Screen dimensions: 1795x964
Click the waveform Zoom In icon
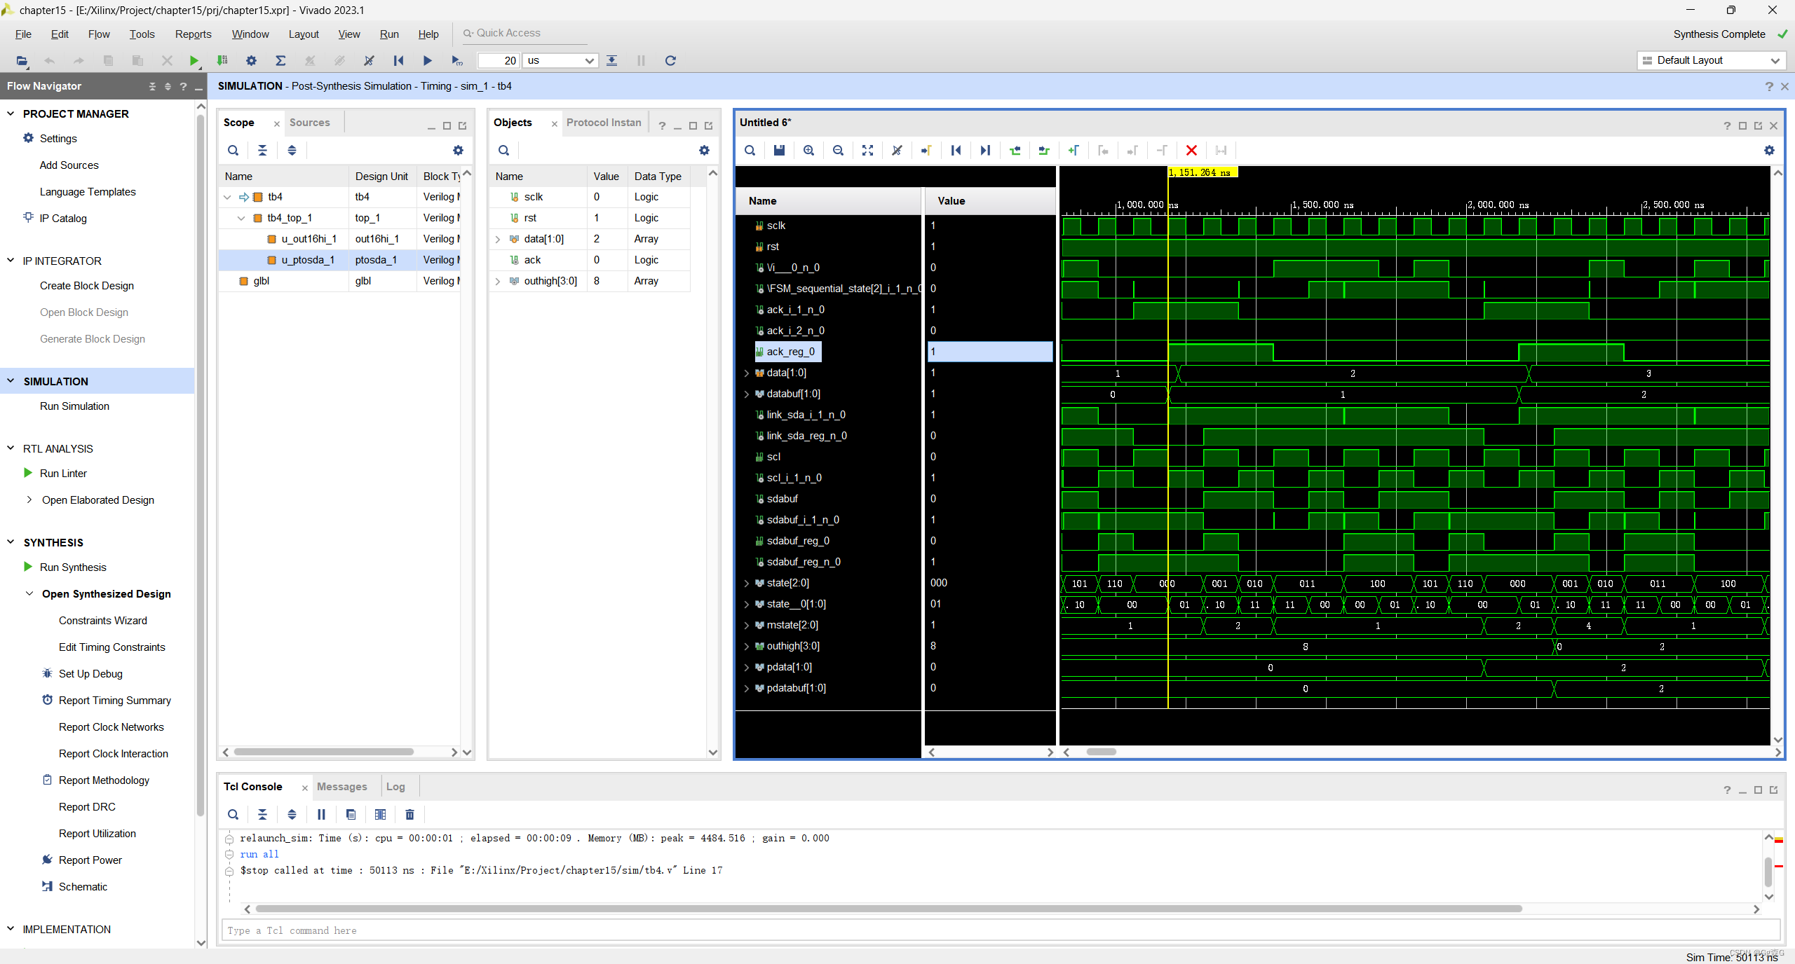(808, 150)
